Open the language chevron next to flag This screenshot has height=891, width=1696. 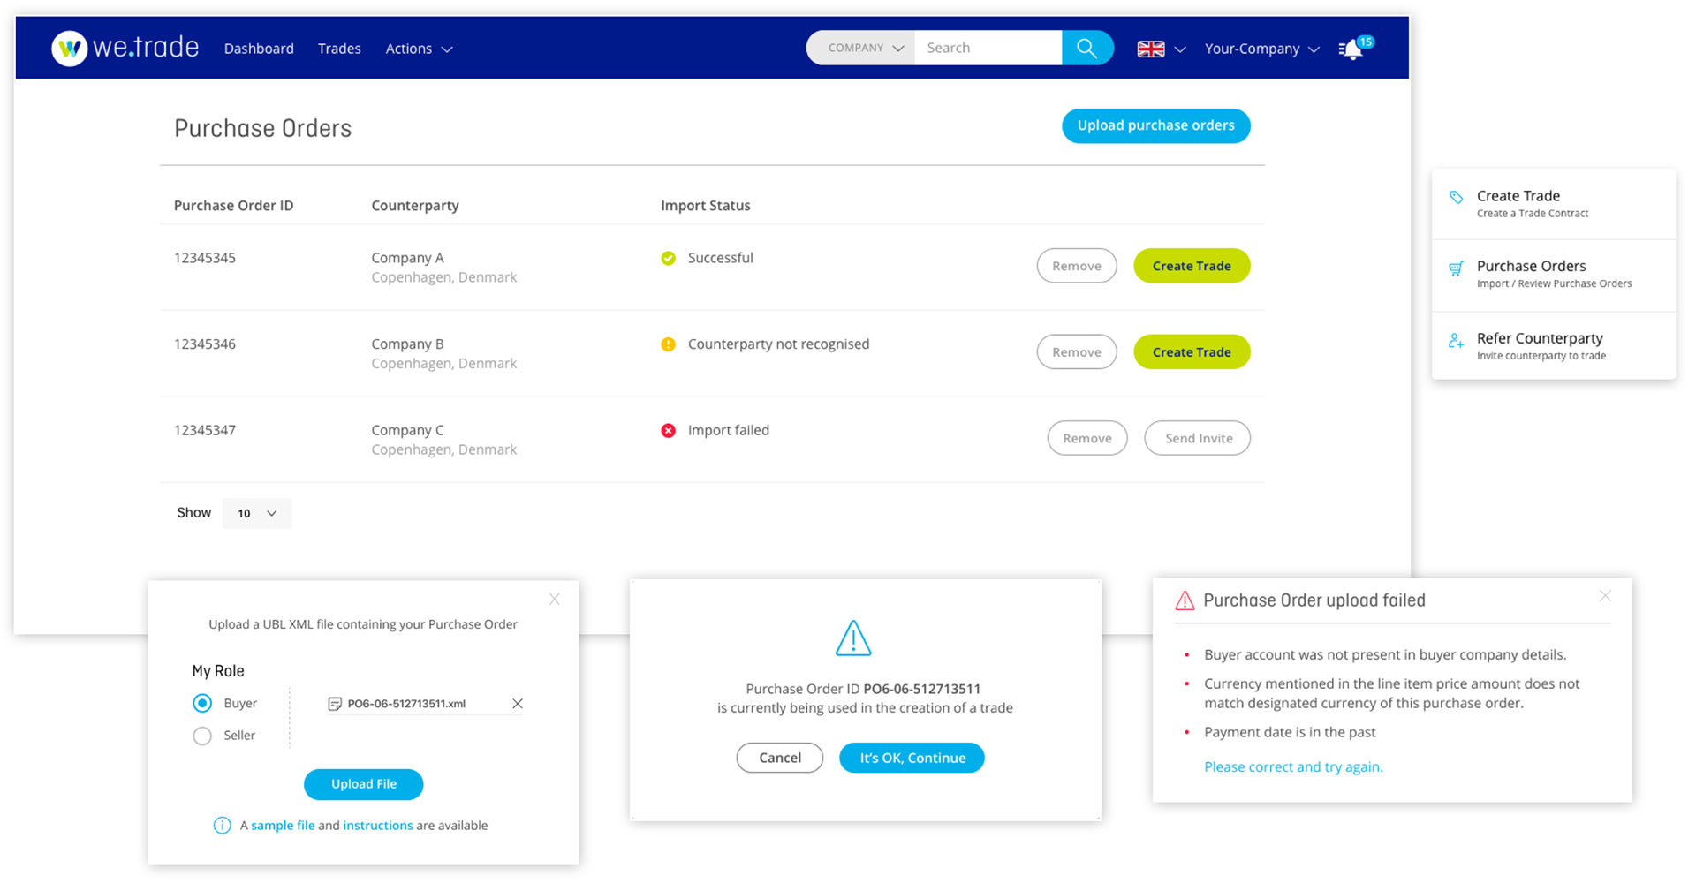click(x=1180, y=49)
